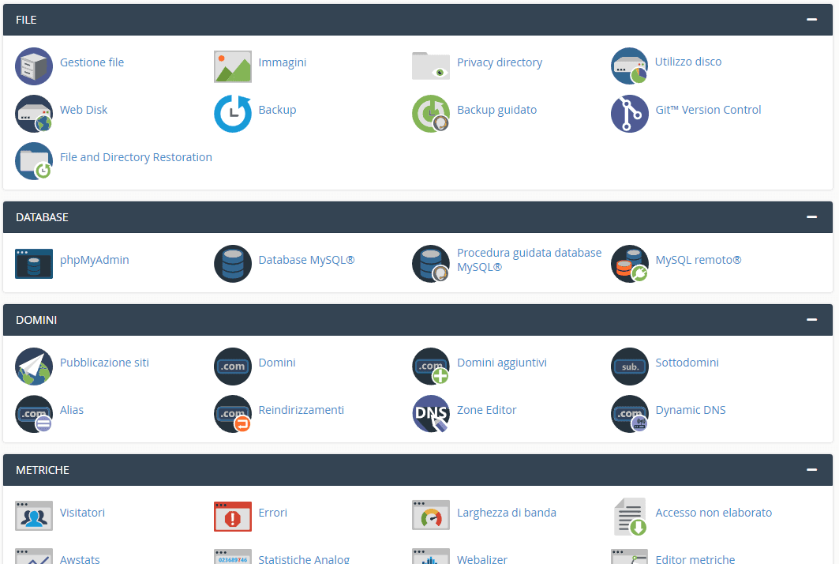Click the Pubblicazione siti paper plane icon
The width and height of the screenshot is (839, 564).
[x=34, y=367]
